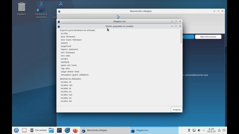Click the Soporte para hardware no utilizado heading
Screen dimensions: 239x134
pyautogui.click(x=77, y=30)
